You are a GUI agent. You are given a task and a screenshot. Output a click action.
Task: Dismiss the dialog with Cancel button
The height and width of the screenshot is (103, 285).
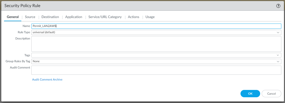272,94
